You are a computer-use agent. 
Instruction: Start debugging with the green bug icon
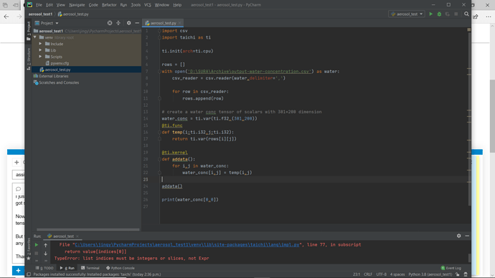439,14
